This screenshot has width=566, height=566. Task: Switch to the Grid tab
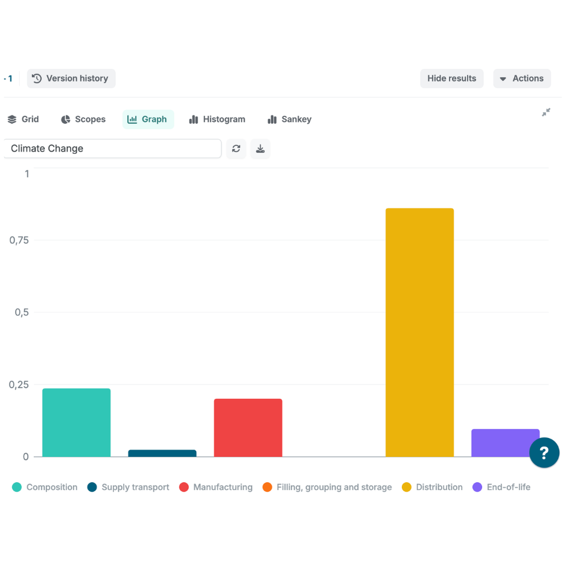(x=25, y=119)
